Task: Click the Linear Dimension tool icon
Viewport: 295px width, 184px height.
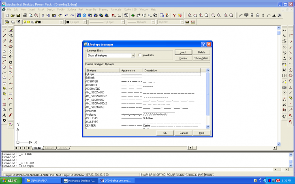Action: pyautogui.click(x=284, y=30)
